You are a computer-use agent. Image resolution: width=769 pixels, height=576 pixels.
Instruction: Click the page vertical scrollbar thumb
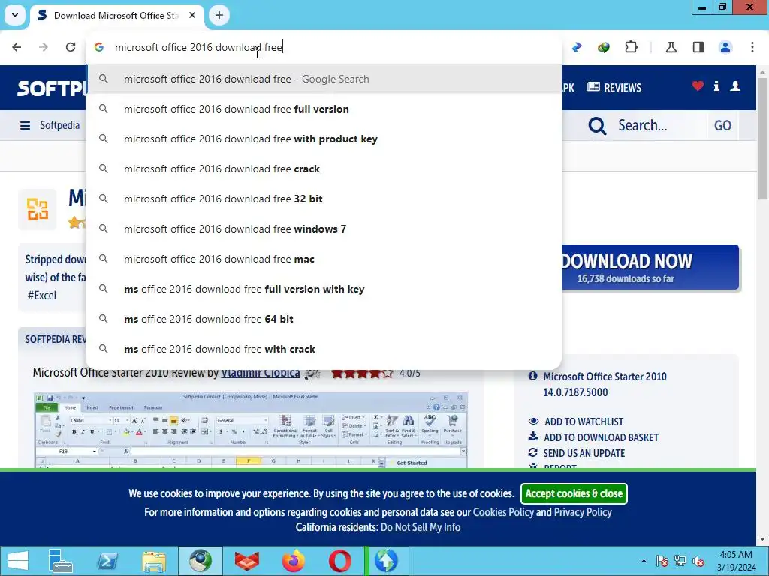(x=763, y=138)
